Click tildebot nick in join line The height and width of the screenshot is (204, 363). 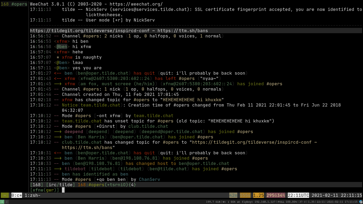[75, 169]
